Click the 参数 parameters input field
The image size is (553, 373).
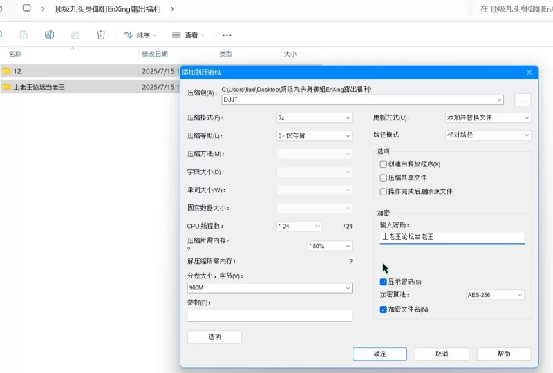(x=270, y=316)
